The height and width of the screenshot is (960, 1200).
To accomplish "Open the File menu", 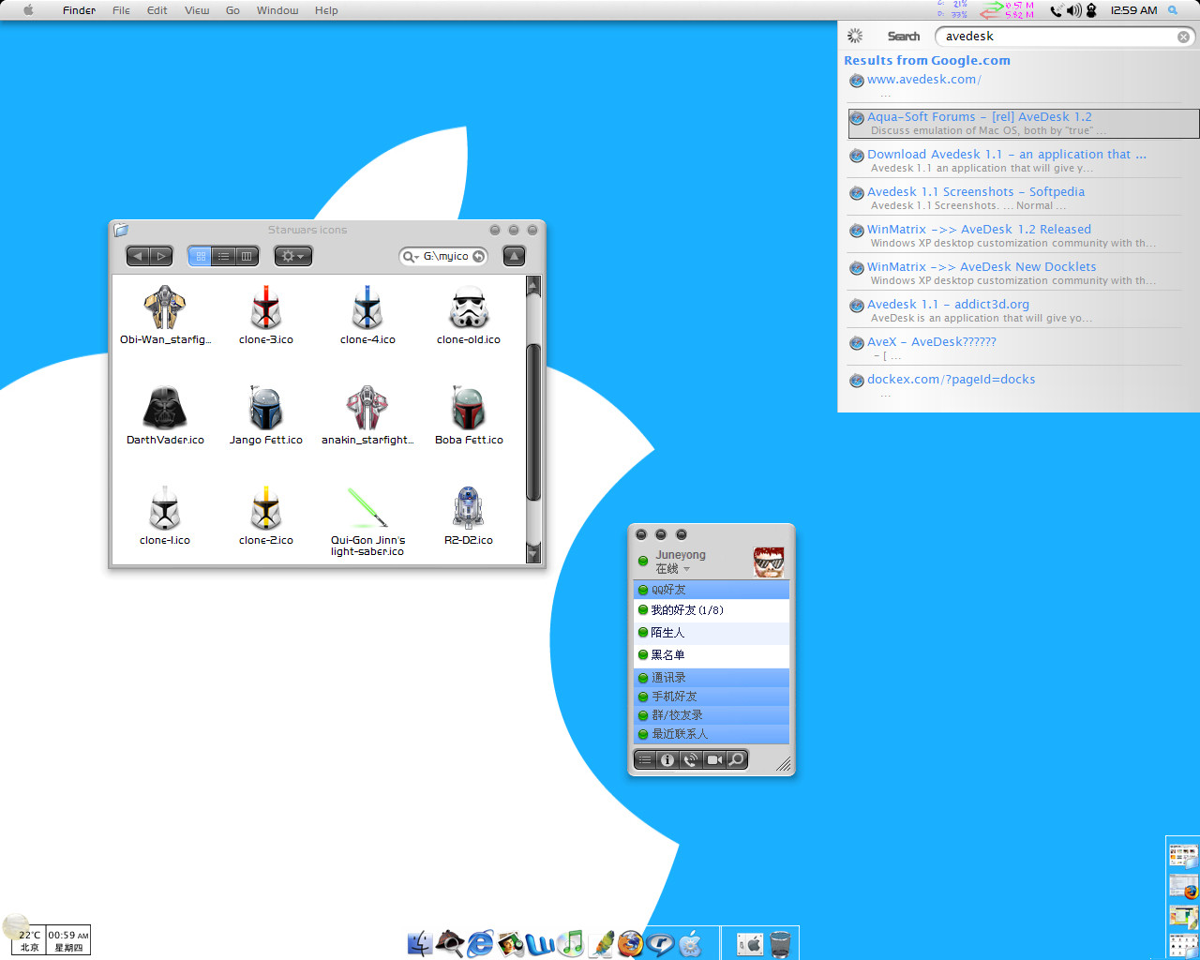I will [121, 10].
